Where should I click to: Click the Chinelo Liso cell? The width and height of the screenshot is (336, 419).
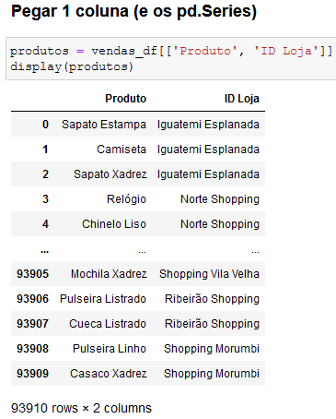[x=114, y=224]
